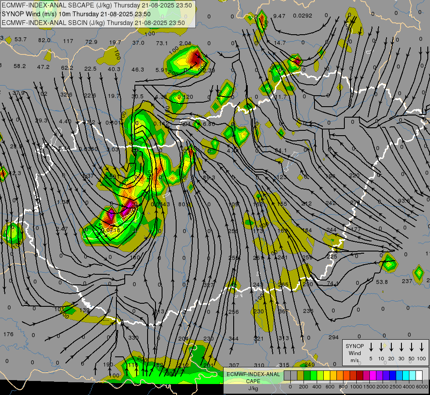Pick the white swatch at 6000
430x395 pixels.
pos(419,376)
